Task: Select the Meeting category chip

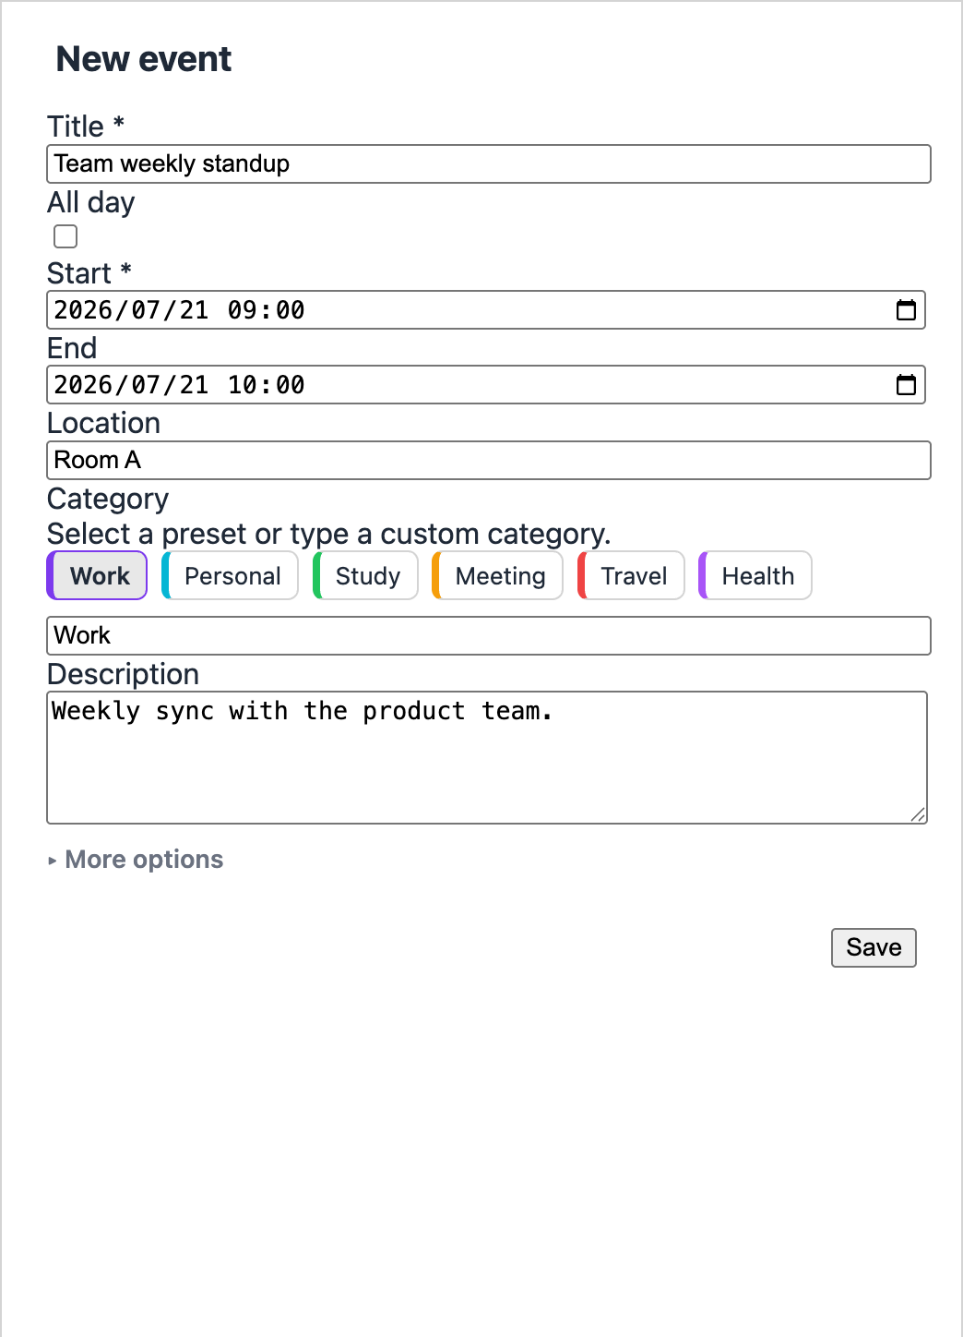Action: [x=497, y=575]
